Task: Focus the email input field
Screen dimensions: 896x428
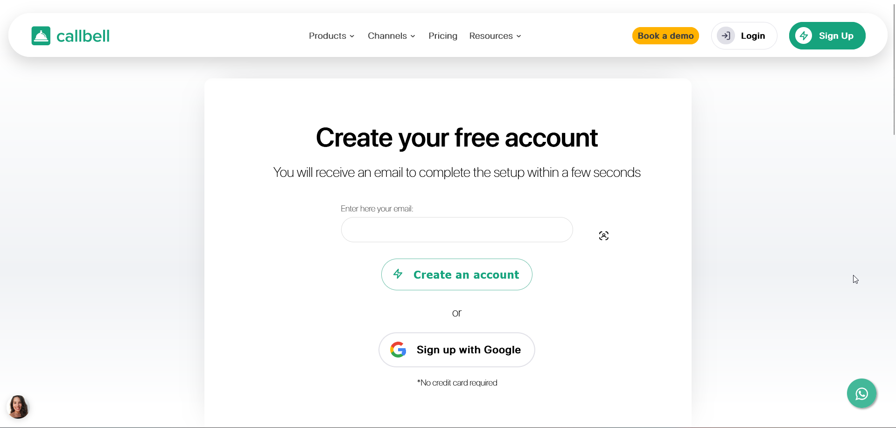Action: (456, 230)
